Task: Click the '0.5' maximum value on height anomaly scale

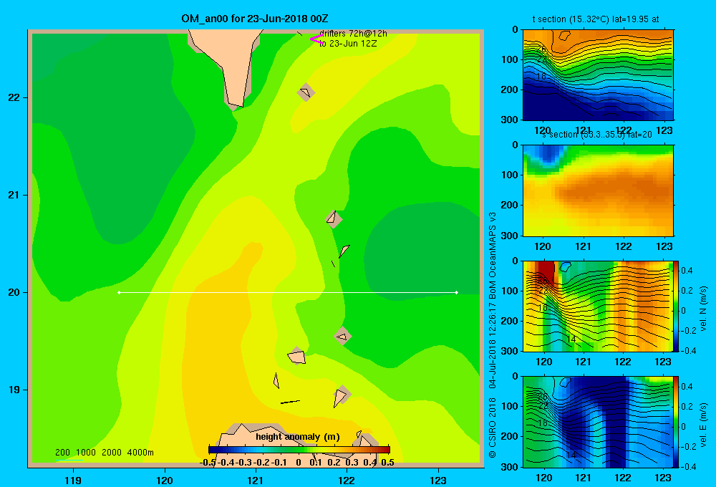Action: 387,463
